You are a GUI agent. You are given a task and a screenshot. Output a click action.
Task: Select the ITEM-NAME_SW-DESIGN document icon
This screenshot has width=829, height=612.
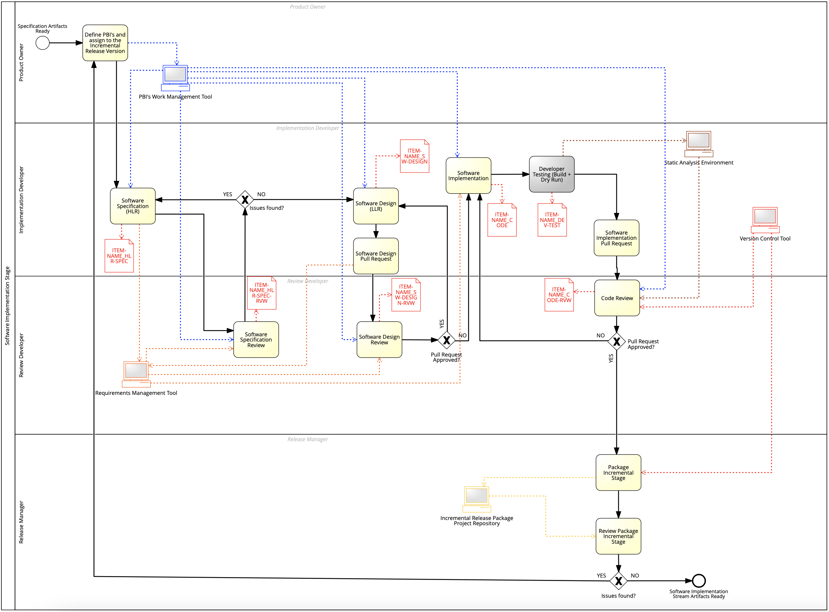(x=414, y=156)
